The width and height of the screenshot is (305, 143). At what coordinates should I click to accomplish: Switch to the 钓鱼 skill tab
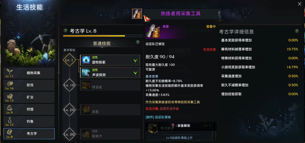point(29,121)
